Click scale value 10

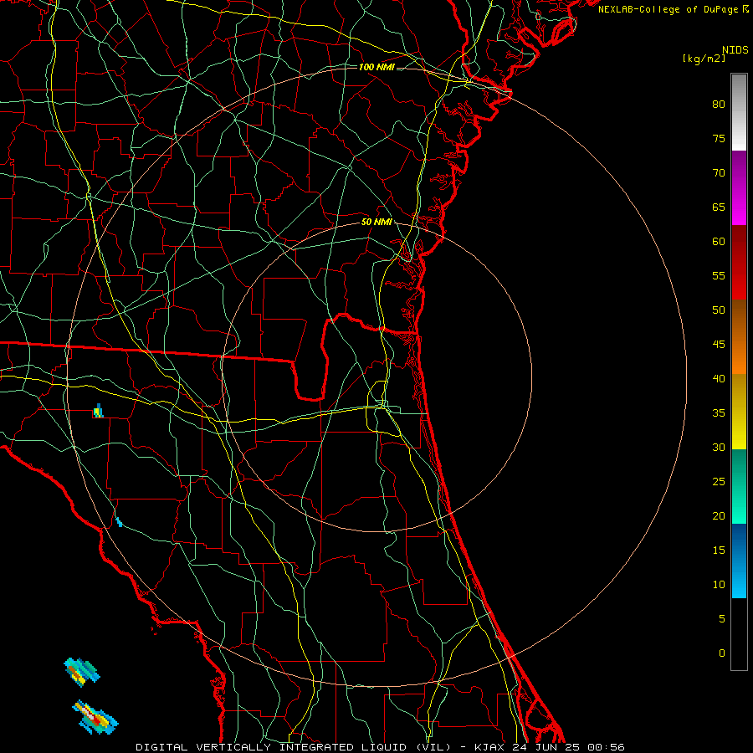point(719,585)
